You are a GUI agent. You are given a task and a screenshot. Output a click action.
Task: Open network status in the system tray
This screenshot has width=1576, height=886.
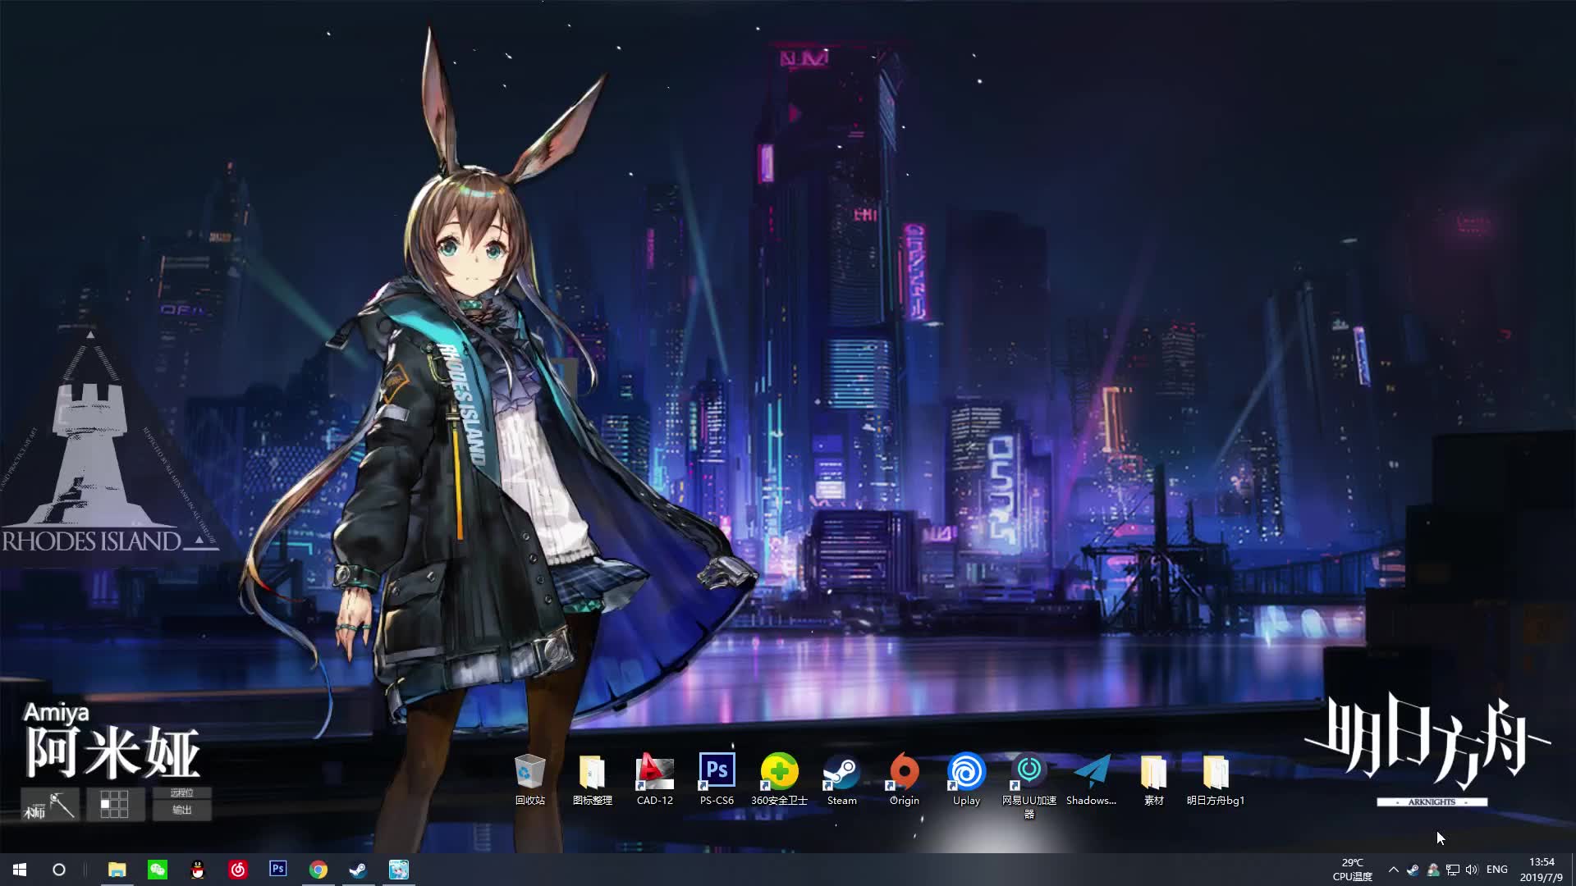coord(1452,870)
